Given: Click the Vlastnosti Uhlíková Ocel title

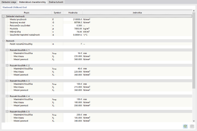Looking at the screenshot, I should 15,7.
